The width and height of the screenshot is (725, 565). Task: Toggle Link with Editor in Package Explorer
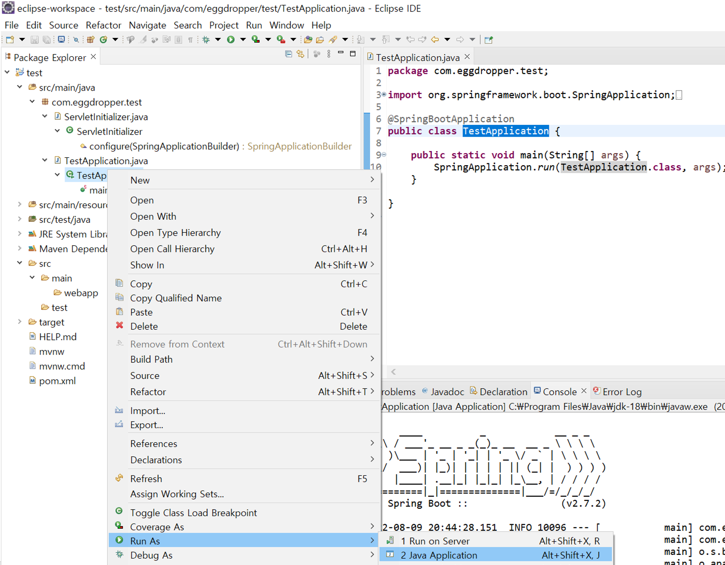301,54
